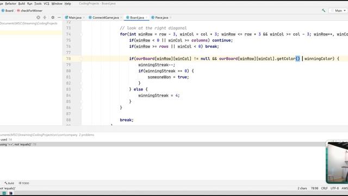Open the TODO tool window button
This screenshot has width=348, height=196.
pos(24,183)
